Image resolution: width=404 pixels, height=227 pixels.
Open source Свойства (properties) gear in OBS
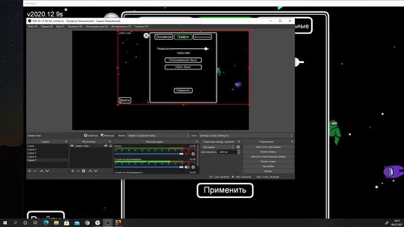pos(91,136)
